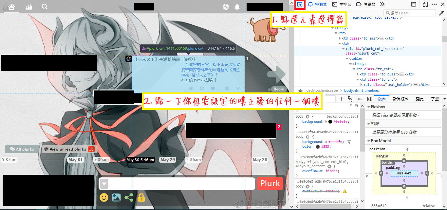Switch to the 檢測器 inspector tab

point(317,5)
